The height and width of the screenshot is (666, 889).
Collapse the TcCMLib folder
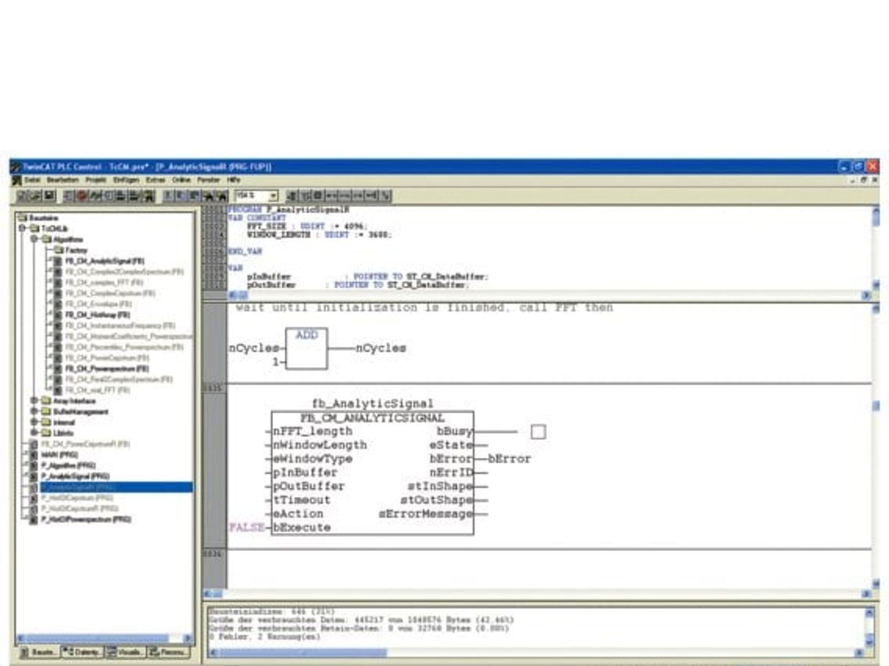coord(22,228)
